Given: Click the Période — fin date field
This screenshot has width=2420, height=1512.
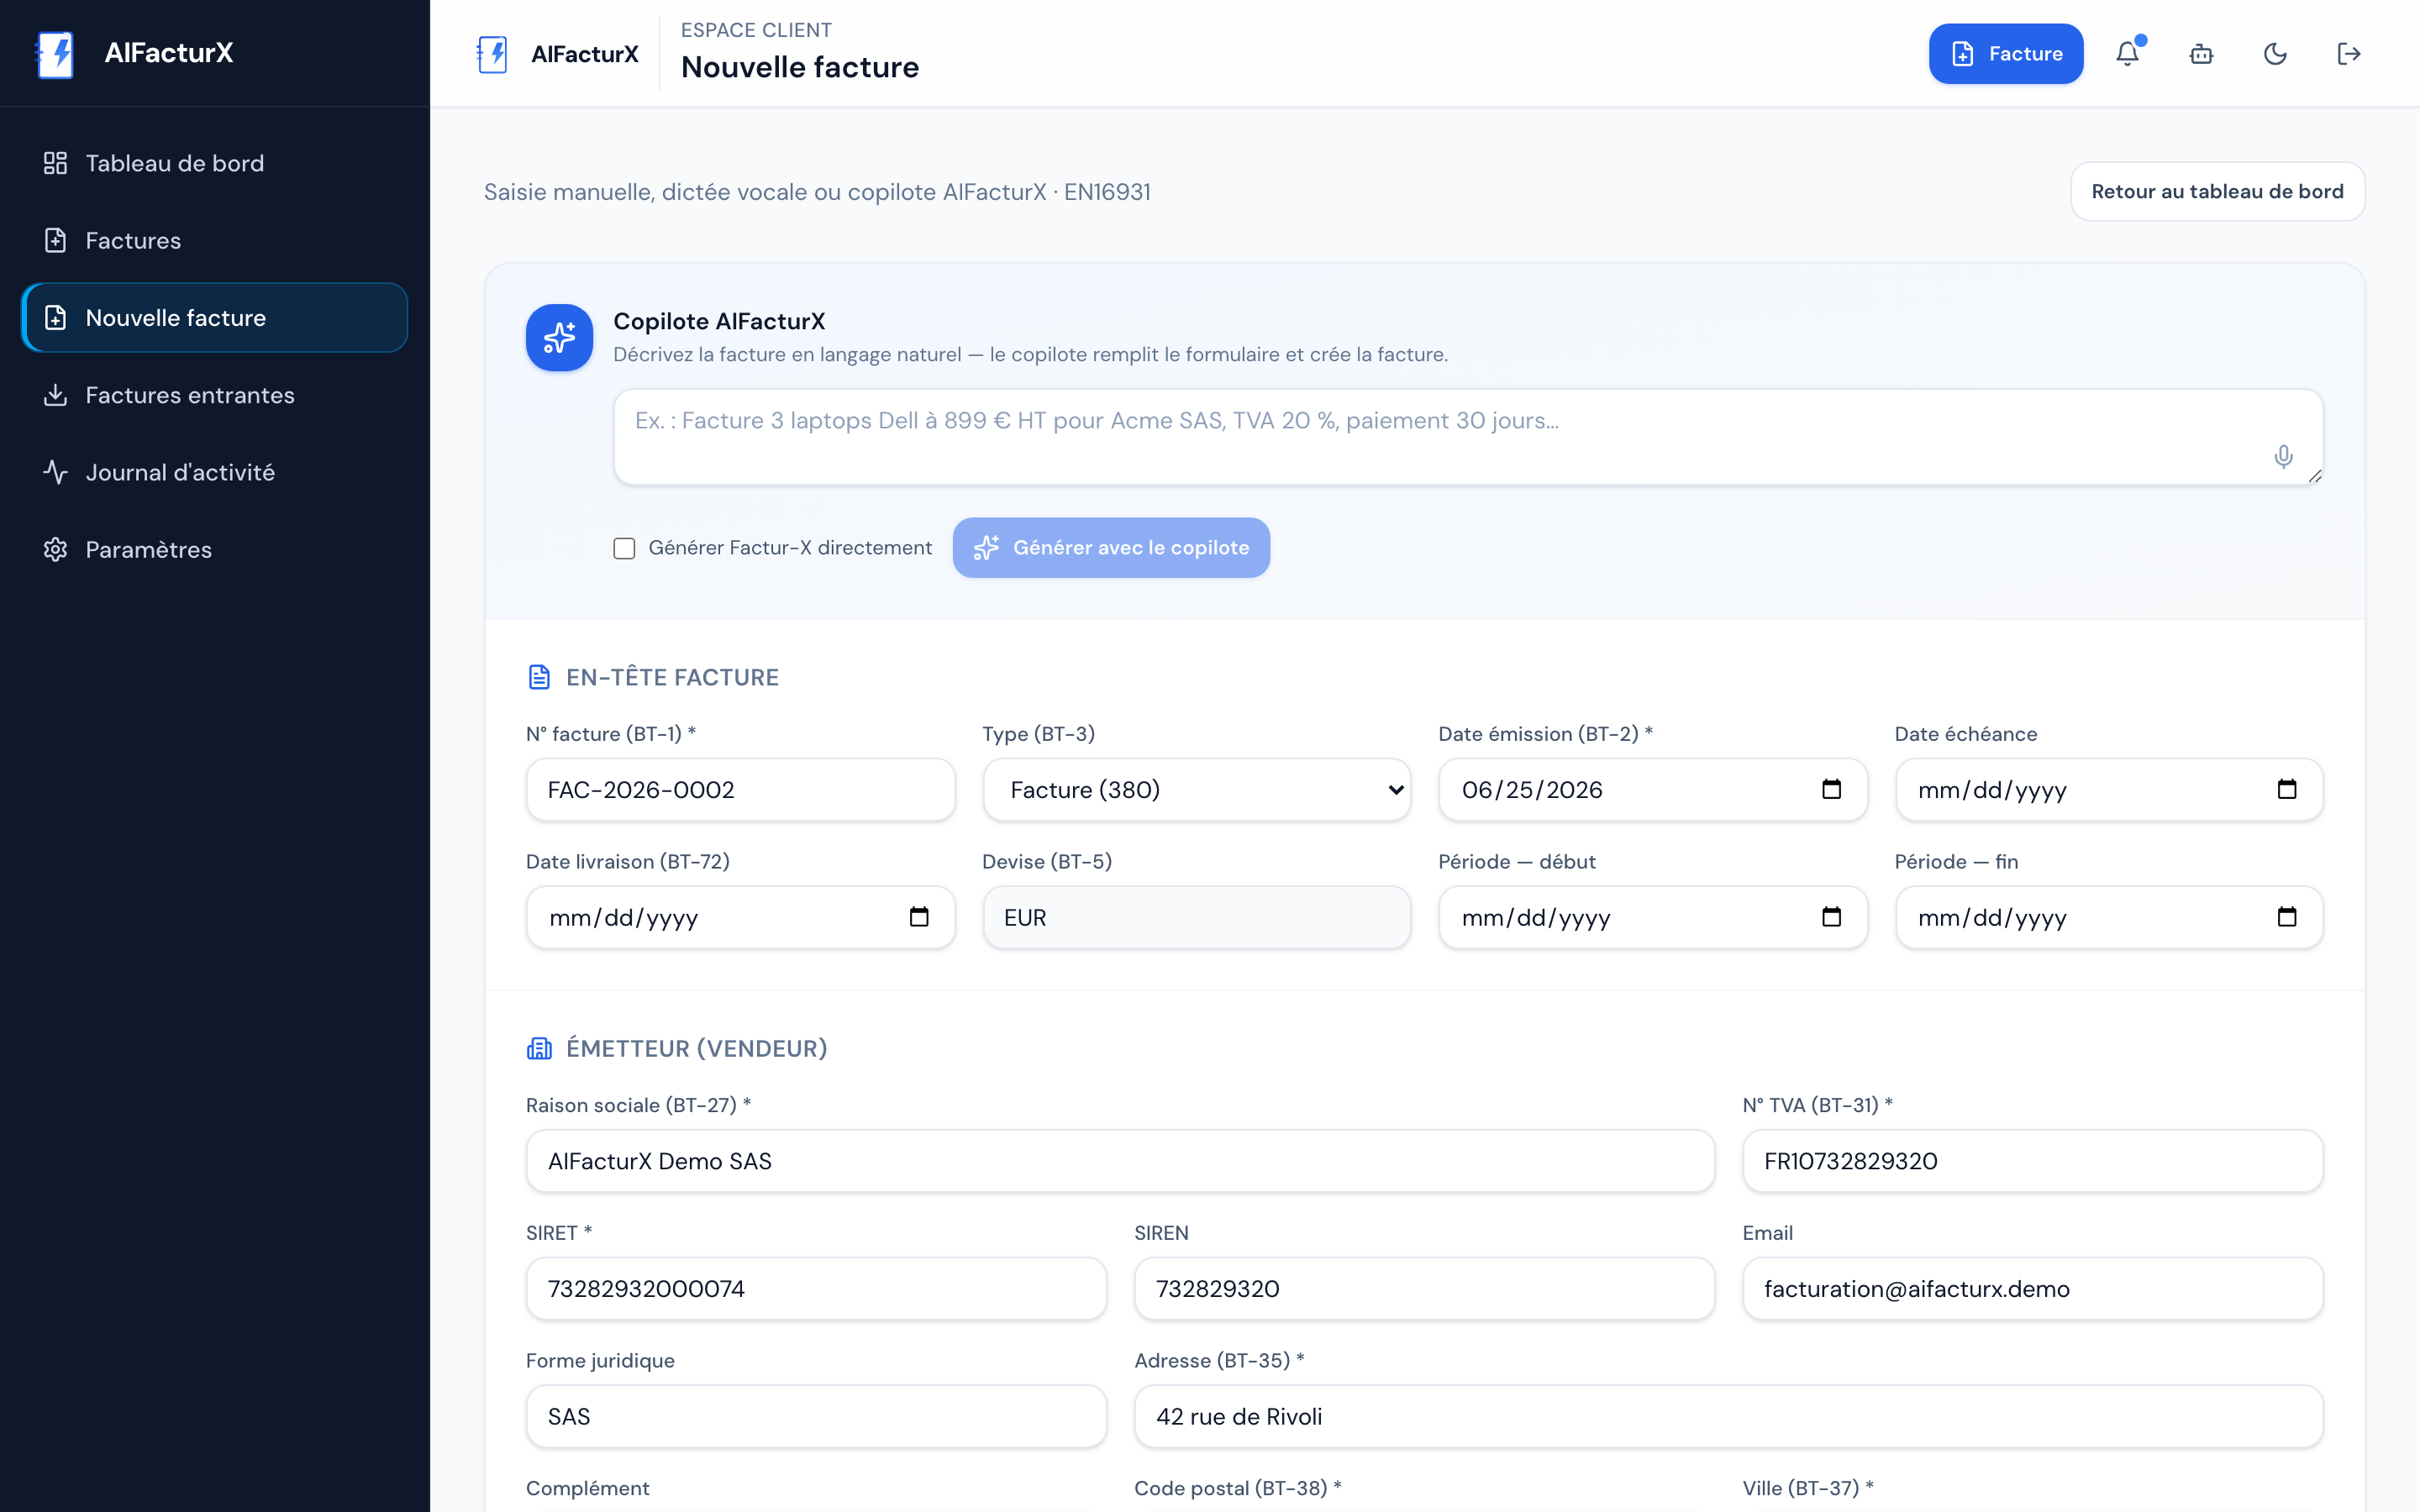Looking at the screenshot, I should click(x=2108, y=918).
